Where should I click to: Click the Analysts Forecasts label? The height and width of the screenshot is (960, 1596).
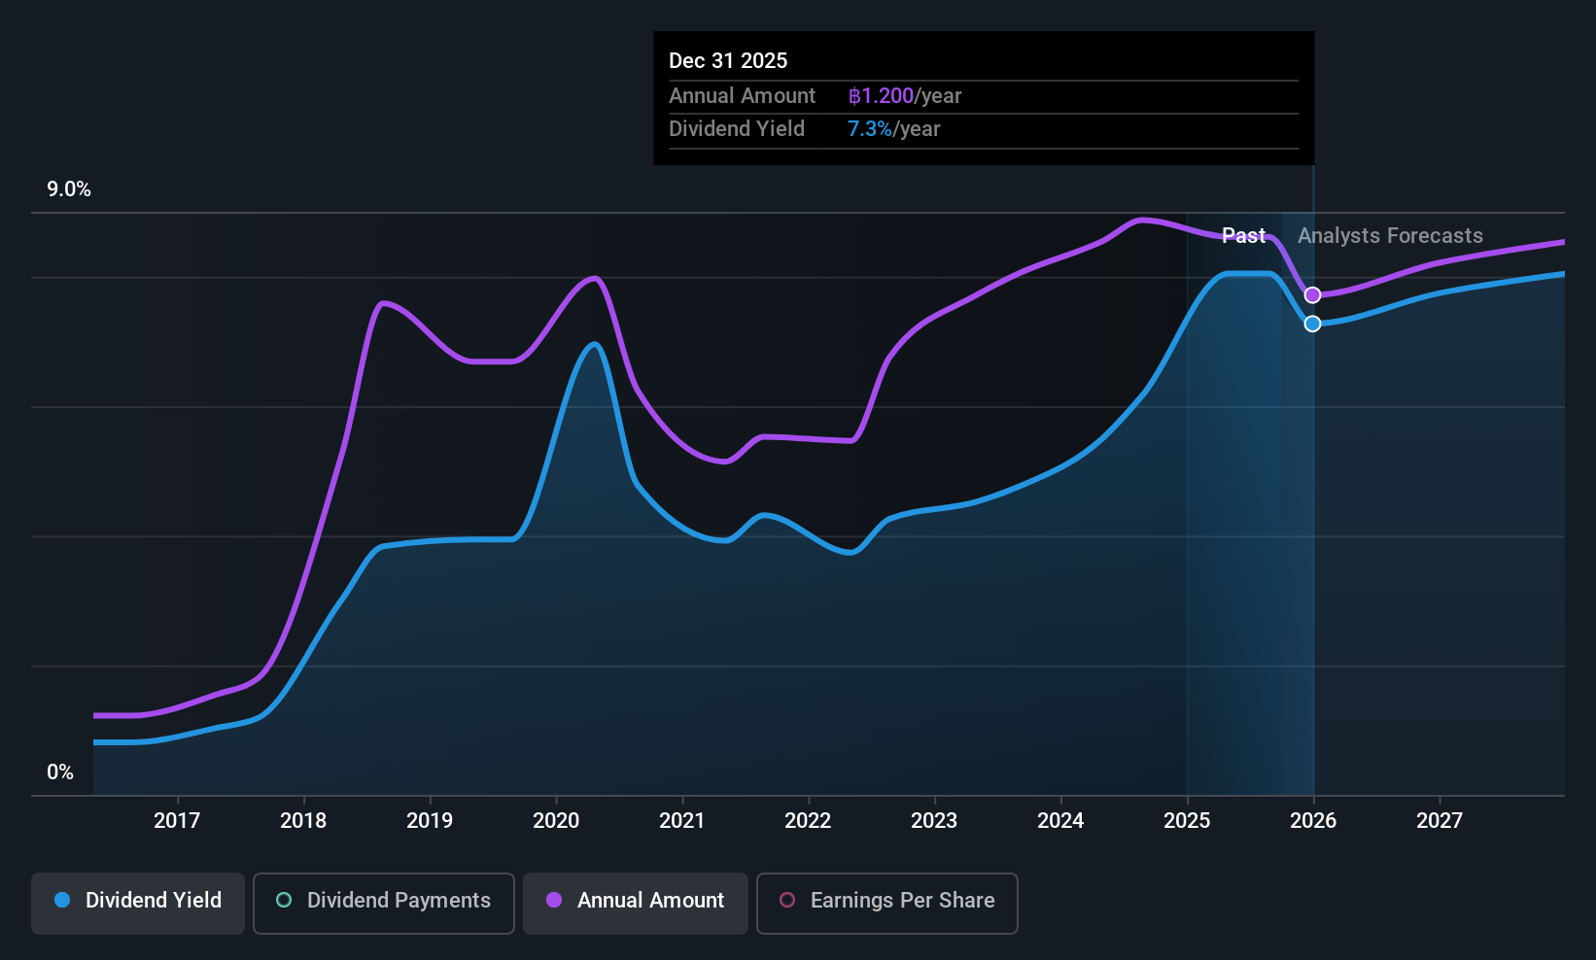tap(1390, 235)
